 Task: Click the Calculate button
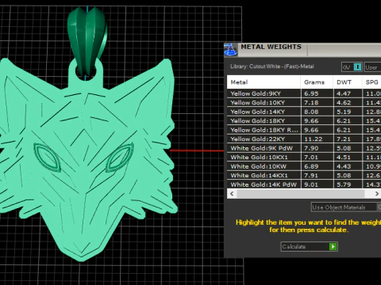tap(309, 246)
